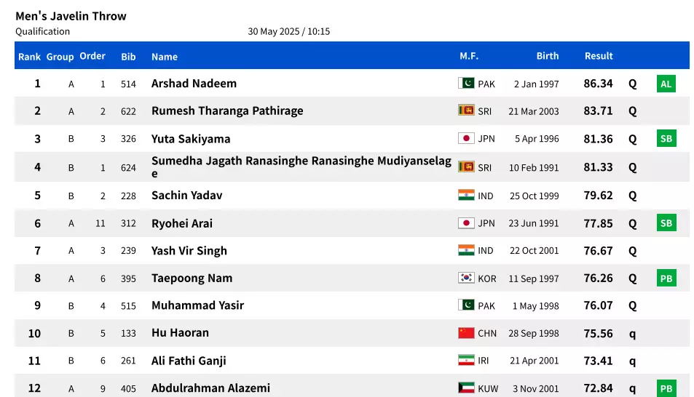
Task: Open Muhammad Yasir's athlete entry
Action: 197,305
